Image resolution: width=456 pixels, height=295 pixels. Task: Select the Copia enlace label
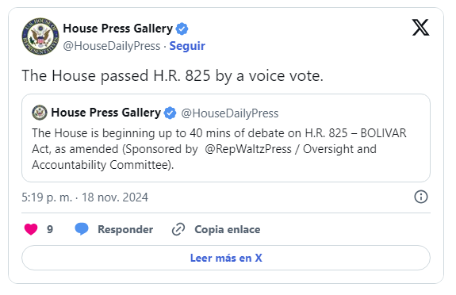pyautogui.click(x=228, y=229)
